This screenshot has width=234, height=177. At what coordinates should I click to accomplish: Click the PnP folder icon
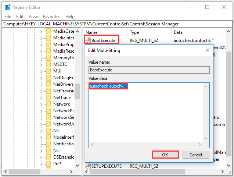[x=48, y=164]
